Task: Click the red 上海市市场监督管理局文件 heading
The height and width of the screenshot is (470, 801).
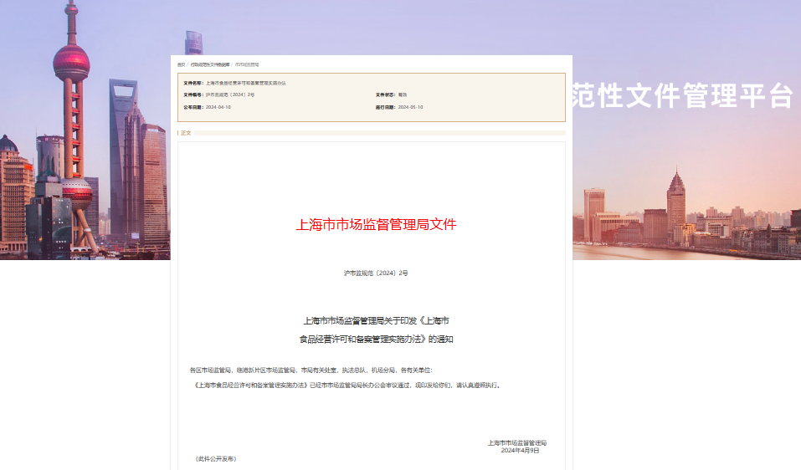Action: 376,224
